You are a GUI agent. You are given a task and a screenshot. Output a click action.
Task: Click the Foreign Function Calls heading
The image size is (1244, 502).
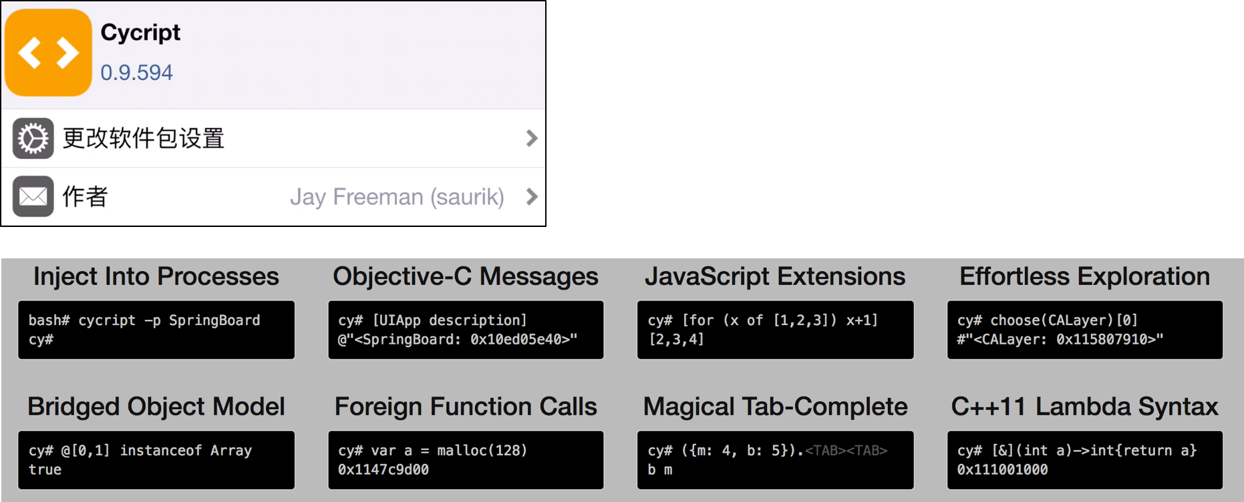[x=466, y=407]
